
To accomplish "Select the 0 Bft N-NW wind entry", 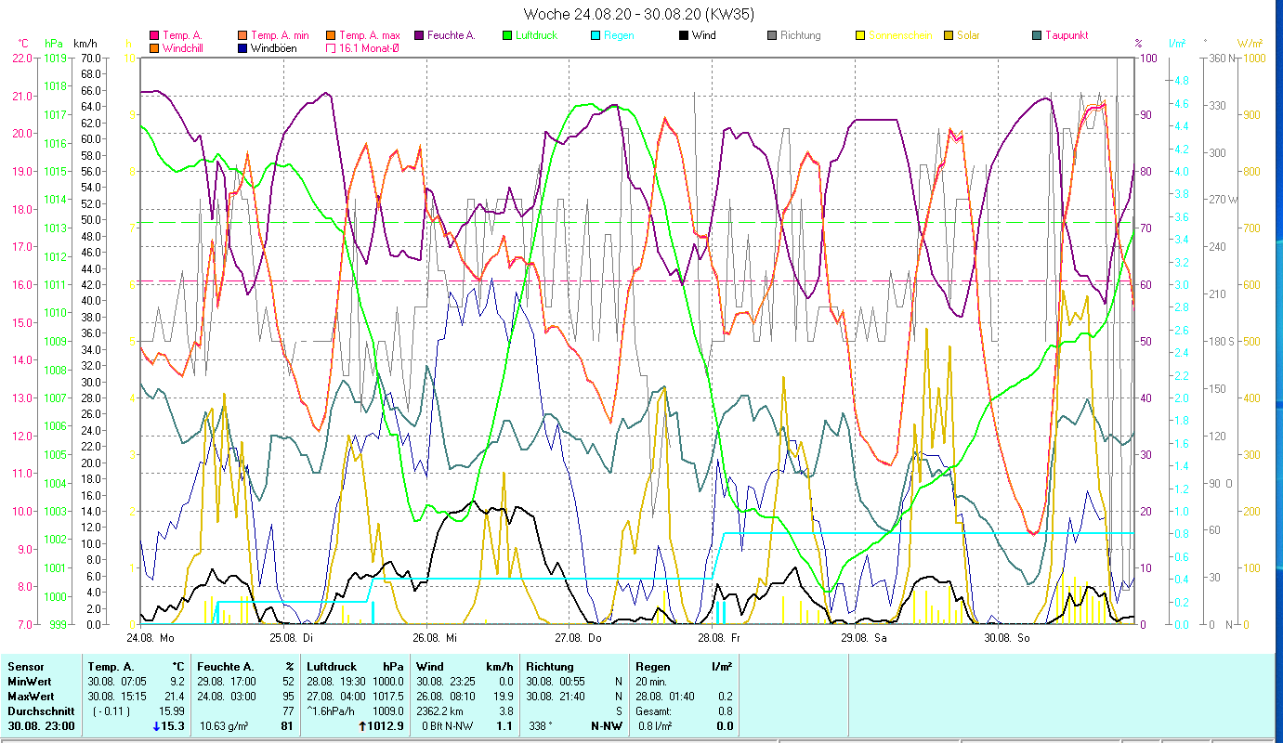I will 447,726.
